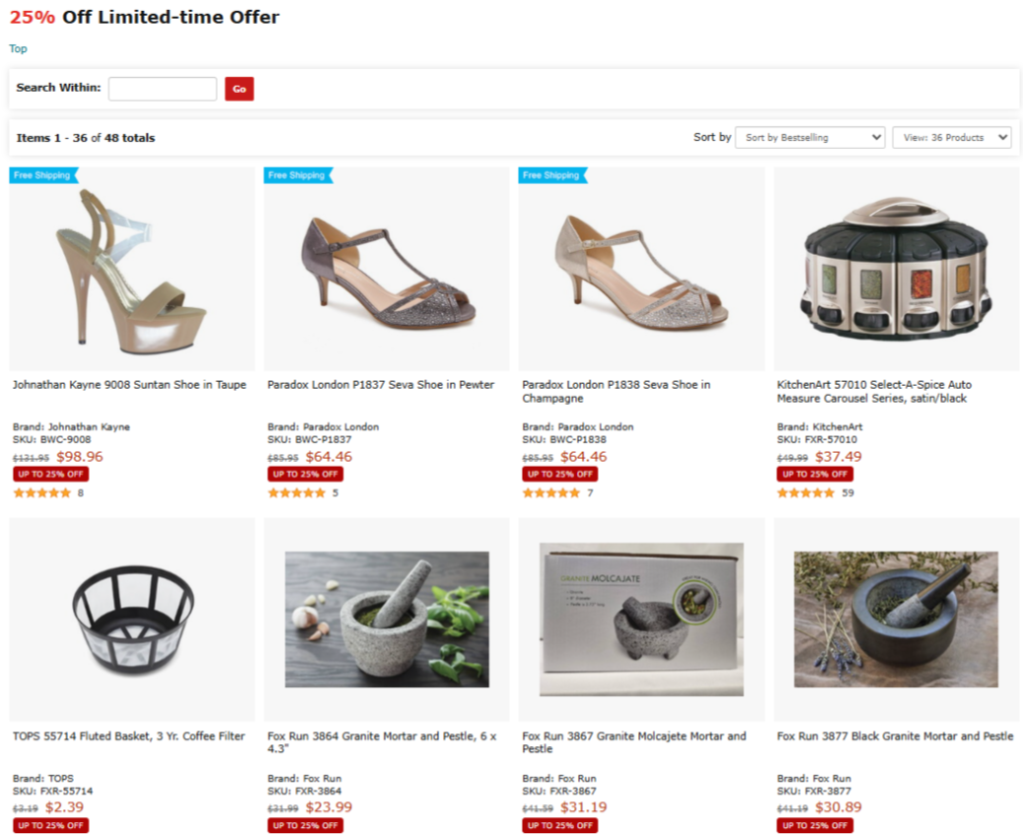
Task: Click Free Shipping badge on Pewter Seva shoe
Action: tap(297, 176)
